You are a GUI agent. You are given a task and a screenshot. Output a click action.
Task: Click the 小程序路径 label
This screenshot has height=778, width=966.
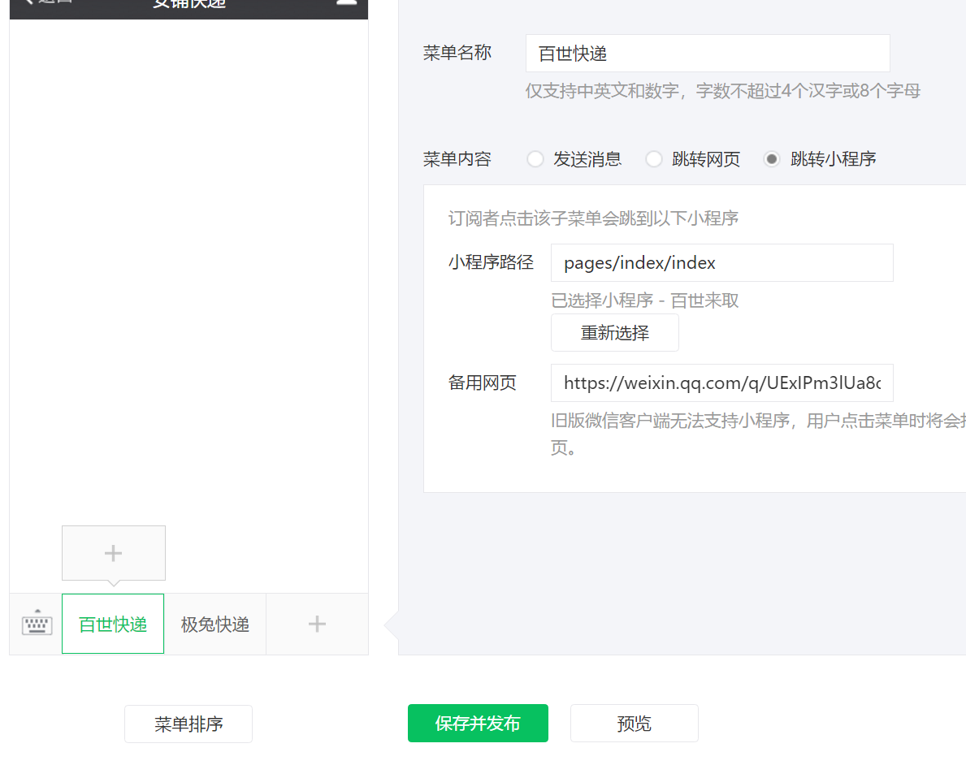(491, 262)
